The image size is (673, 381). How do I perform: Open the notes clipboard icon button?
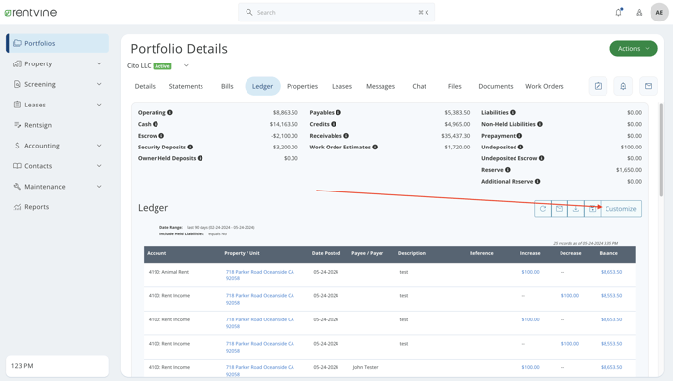coord(598,86)
